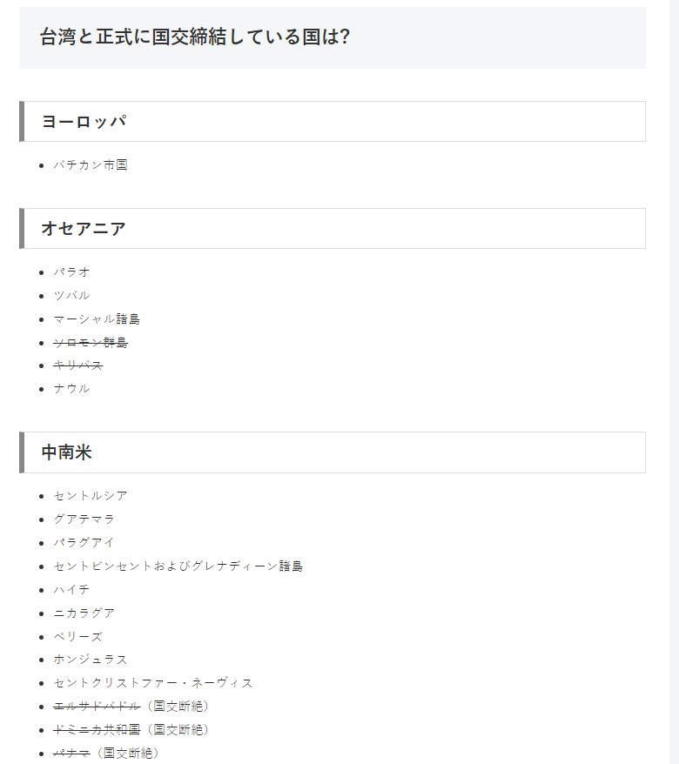Viewport: 679px width, 764px height.
Task: Click パラグアイ in the list
Action: click(x=84, y=542)
